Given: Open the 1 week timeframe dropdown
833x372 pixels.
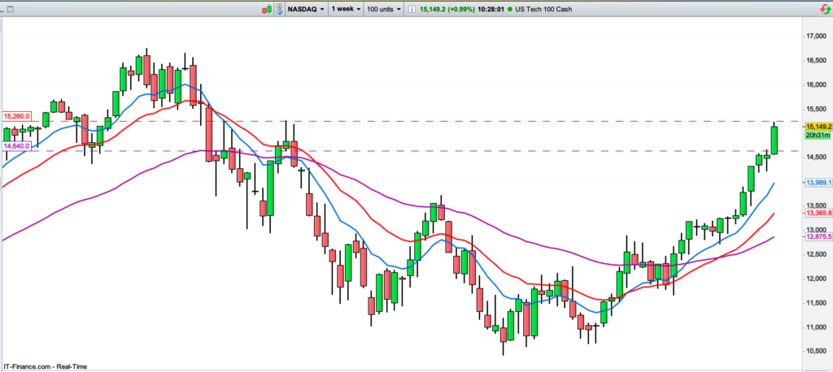Looking at the screenshot, I should 345,9.
